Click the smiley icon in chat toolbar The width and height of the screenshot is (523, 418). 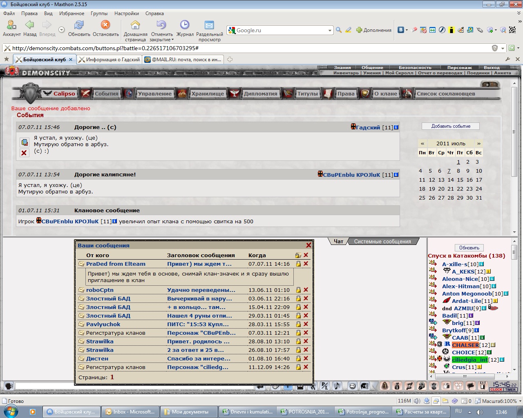pos(352,386)
